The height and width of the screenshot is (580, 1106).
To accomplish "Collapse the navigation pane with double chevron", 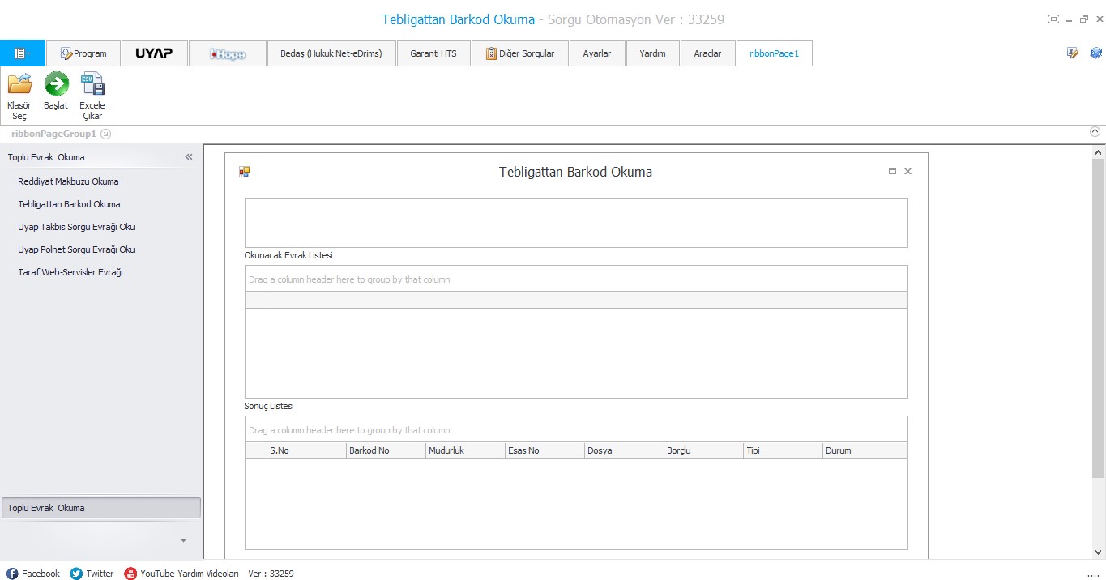I will (x=189, y=157).
